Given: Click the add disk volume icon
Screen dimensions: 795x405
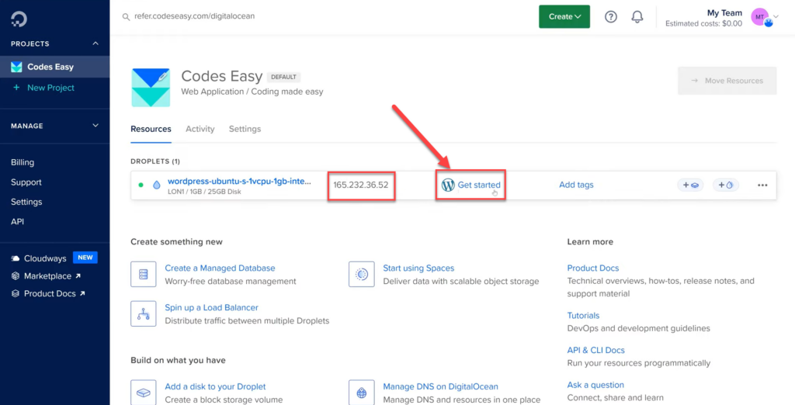Looking at the screenshot, I should click(x=143, y=393).
